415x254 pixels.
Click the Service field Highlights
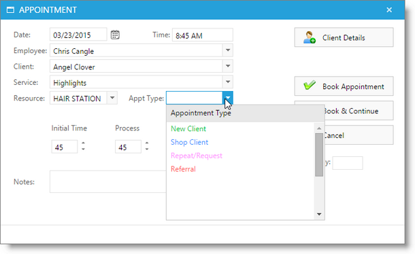coord(136,82)
